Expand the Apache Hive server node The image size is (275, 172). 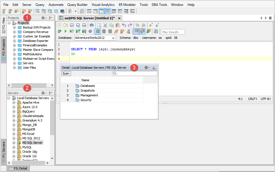pos(14,102)
